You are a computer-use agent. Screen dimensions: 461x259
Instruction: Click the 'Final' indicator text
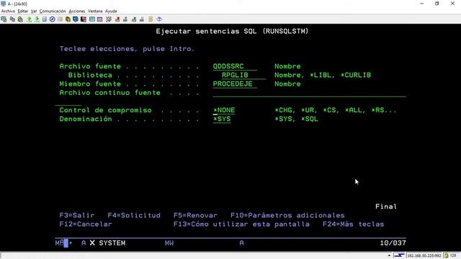[x=386, y=206]
